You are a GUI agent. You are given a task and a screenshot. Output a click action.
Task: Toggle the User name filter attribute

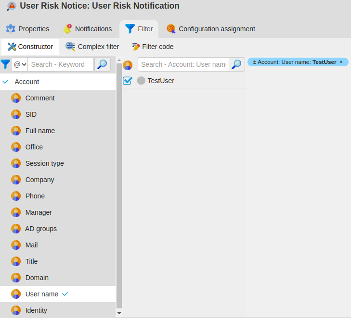pos(42,294)
